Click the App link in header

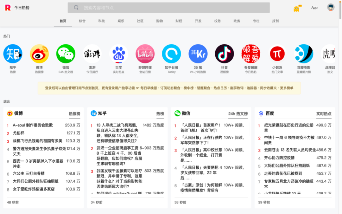(314, 8)
